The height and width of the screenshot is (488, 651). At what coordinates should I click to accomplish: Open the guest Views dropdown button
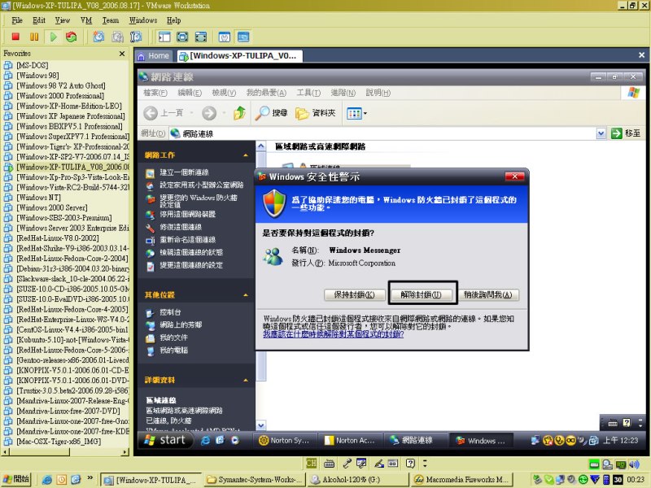coord(356,113)
